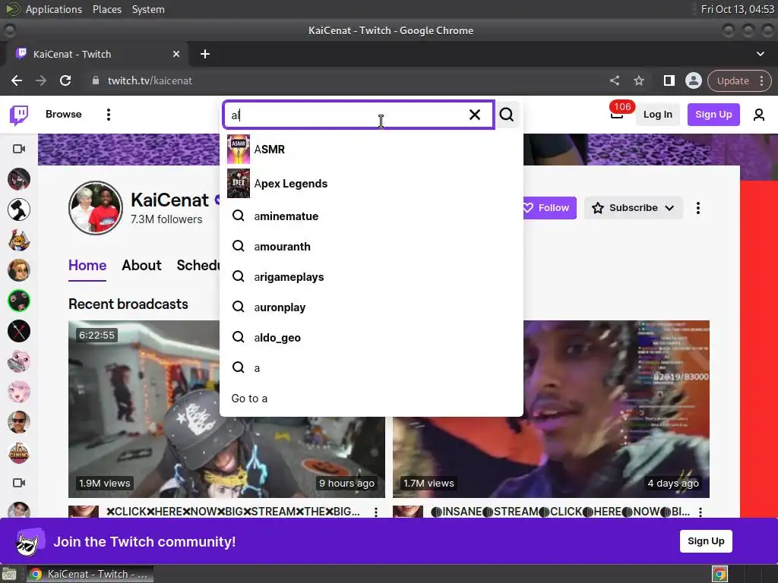Open the CLICK×HERE×NOW broadcast title
This screenshot has width=778, height=583.
point(233,512)
